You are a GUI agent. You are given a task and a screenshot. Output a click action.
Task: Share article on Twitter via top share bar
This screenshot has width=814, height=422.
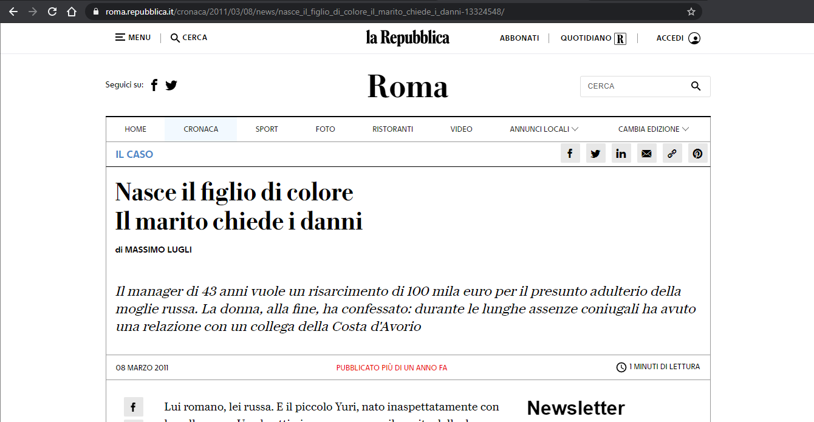(x=595, y=154)
